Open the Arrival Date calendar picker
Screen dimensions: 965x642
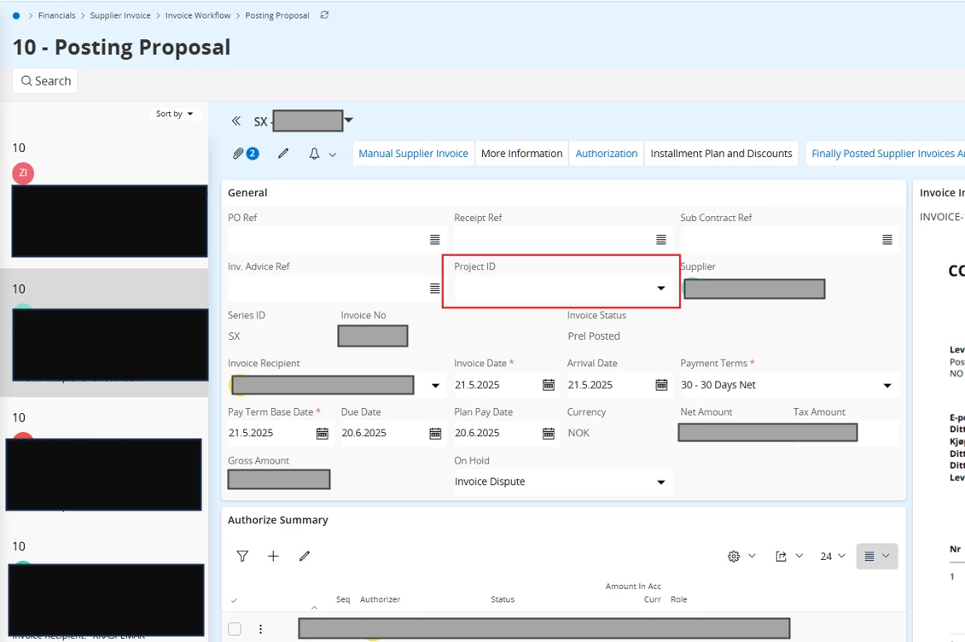(661, 385)
